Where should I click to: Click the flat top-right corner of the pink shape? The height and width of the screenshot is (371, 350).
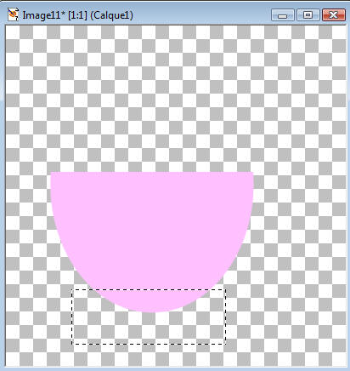coord(252,172)
